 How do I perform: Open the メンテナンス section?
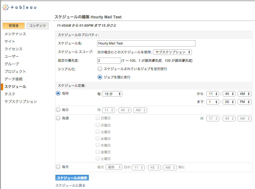click(15, 34)
